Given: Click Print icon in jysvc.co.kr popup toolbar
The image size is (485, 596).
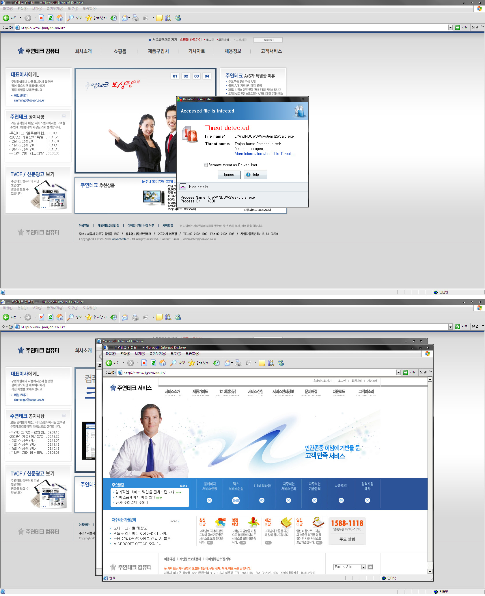Looking at the screenshot, I should point(238,363).
